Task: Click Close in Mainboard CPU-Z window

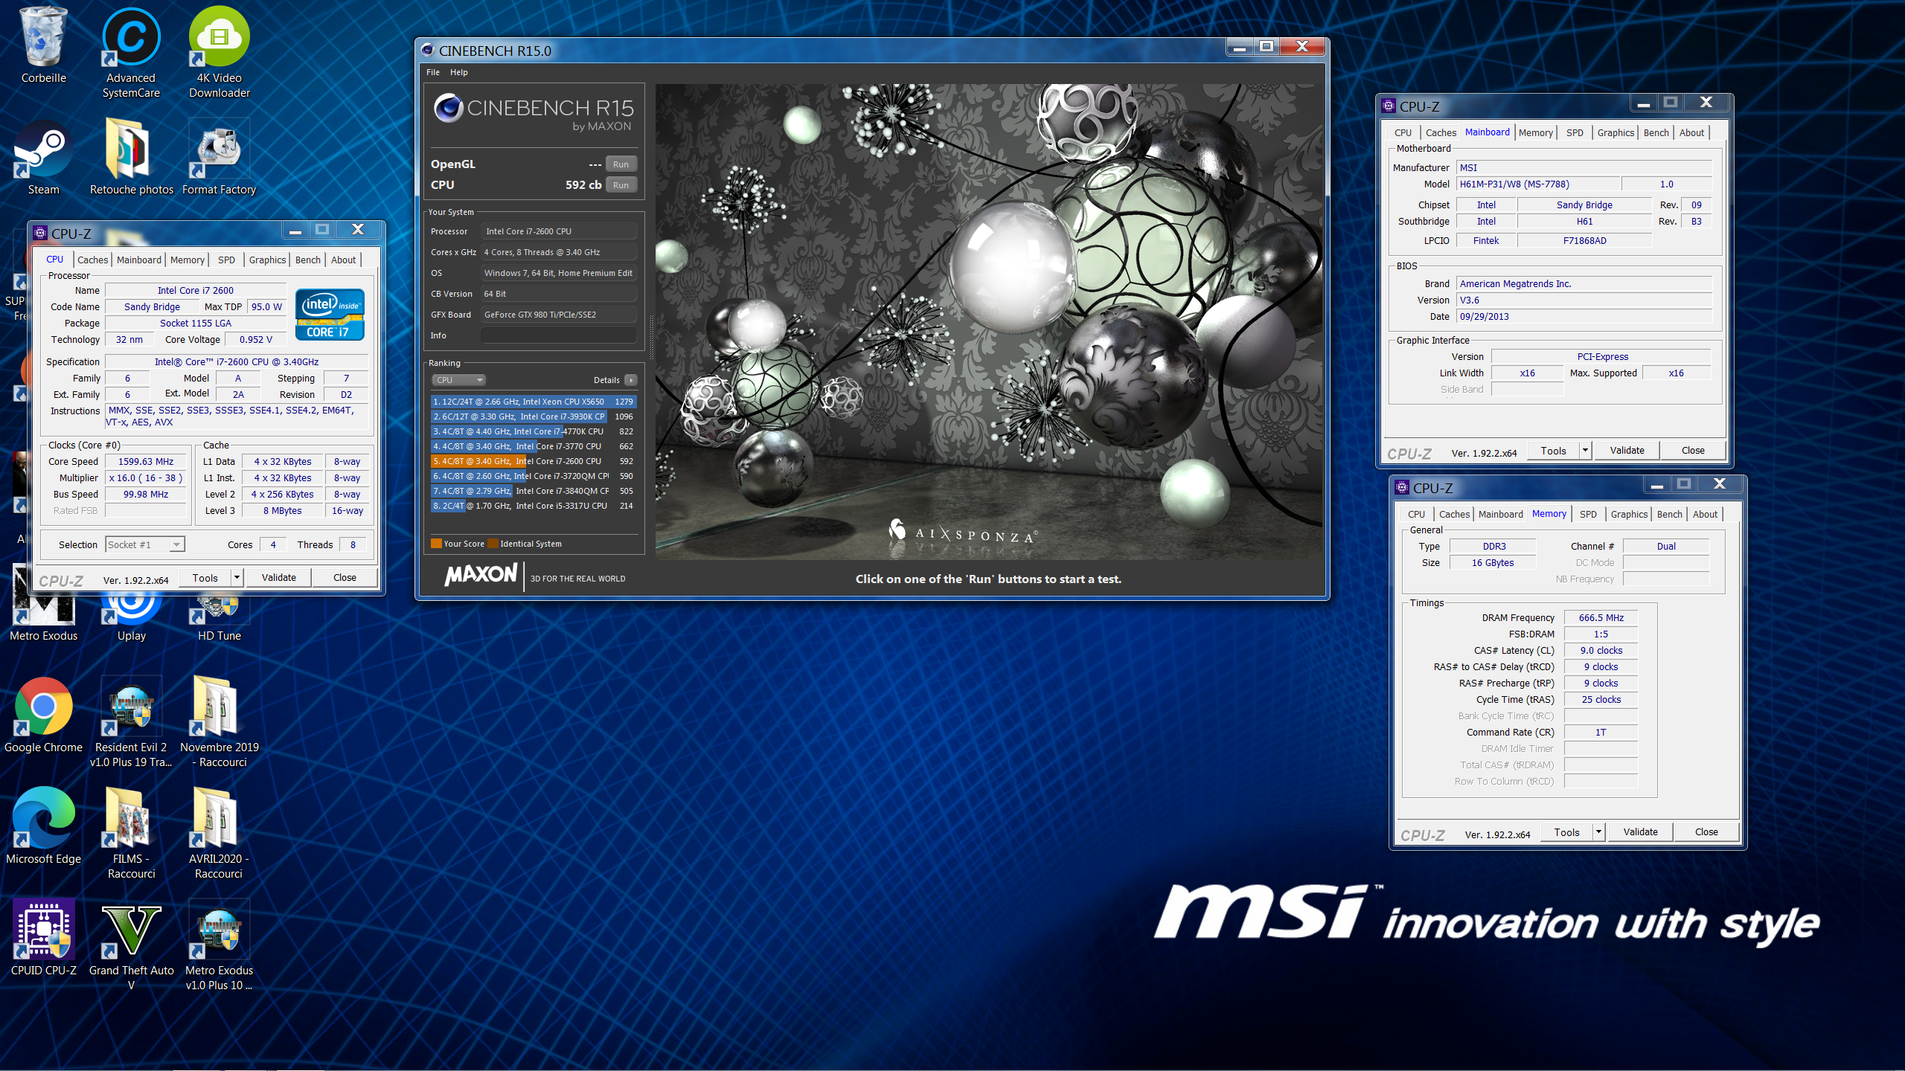Action: click(x=1693, y=450)
